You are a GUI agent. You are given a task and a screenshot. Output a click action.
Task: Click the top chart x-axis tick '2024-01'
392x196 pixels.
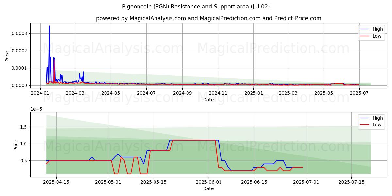coord(40,93)
